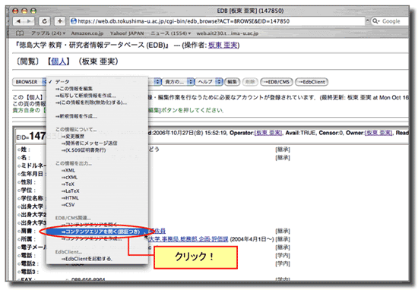Open the 貴方の... dropdown selector

[179, 82]
